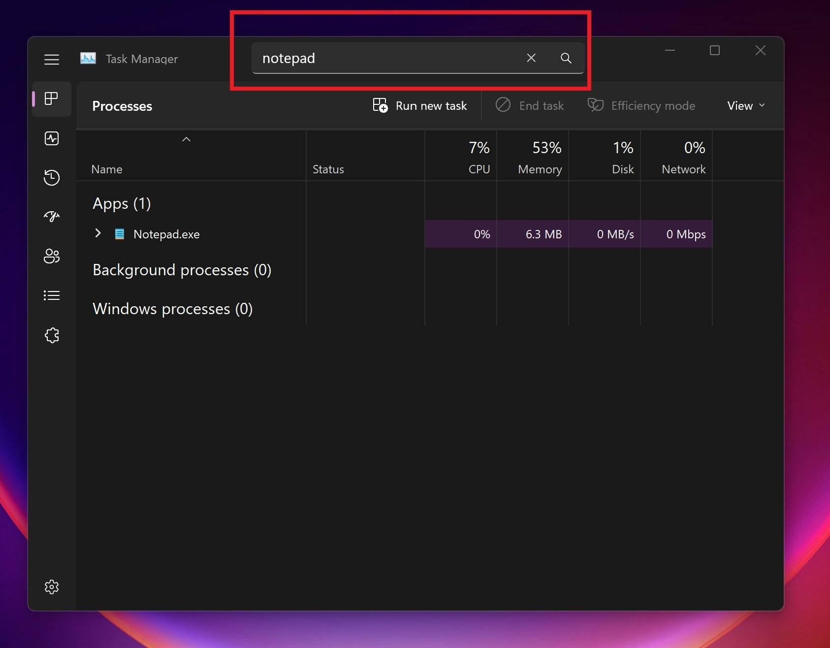
Task: Click inside the notepad search box
Action: point(389,58)
